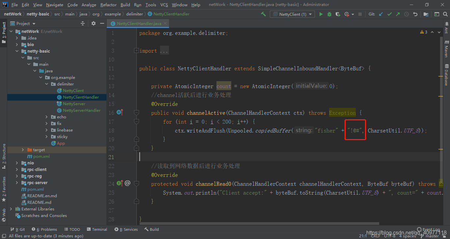Click the Run with Profiler icon
The width and height of the screenshot is (450, 239).
[347, 14]
